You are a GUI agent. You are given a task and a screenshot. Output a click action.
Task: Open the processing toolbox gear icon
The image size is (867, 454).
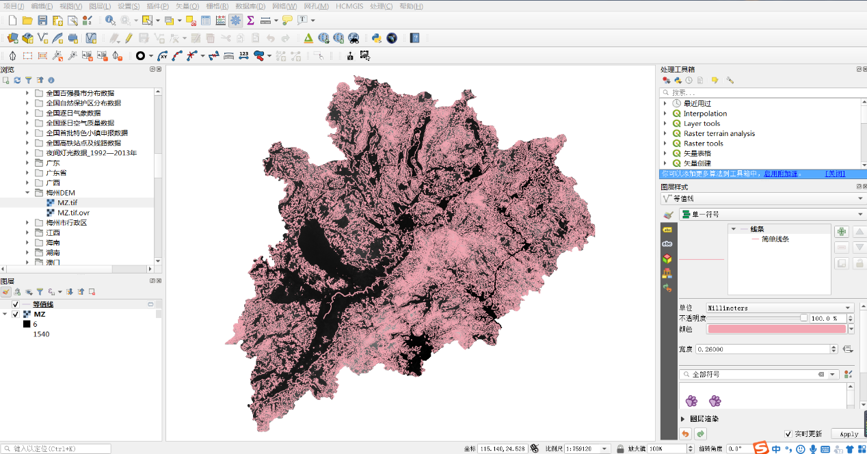click(x=235, y=21)
